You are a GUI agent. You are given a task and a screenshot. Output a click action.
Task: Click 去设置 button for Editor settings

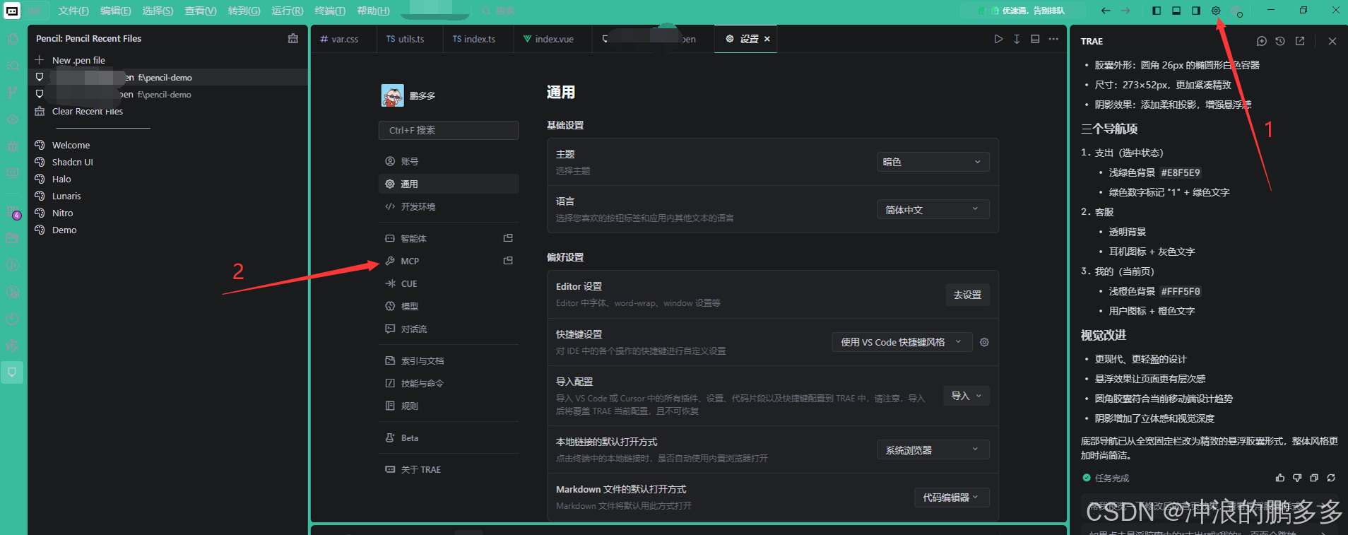967,295
